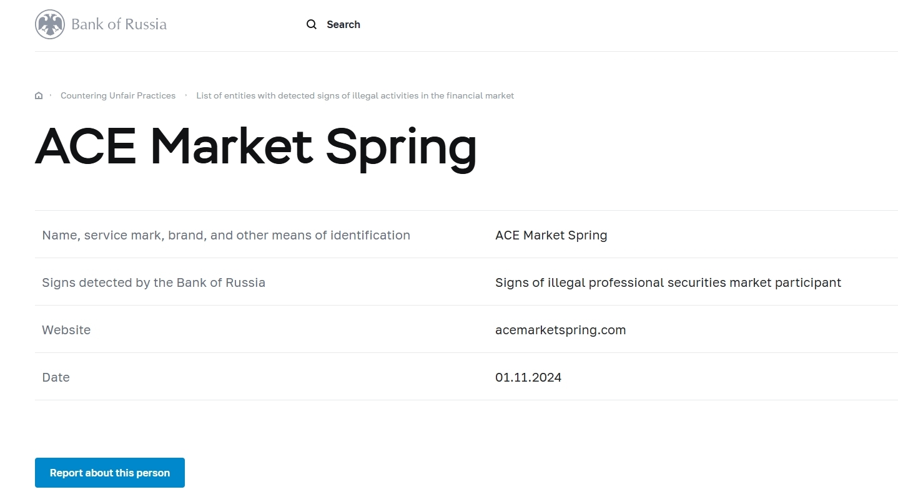Screen dimensions: 898x502
Task: Open the List of entities breadcrumb link
Action: tap(355, 96)
